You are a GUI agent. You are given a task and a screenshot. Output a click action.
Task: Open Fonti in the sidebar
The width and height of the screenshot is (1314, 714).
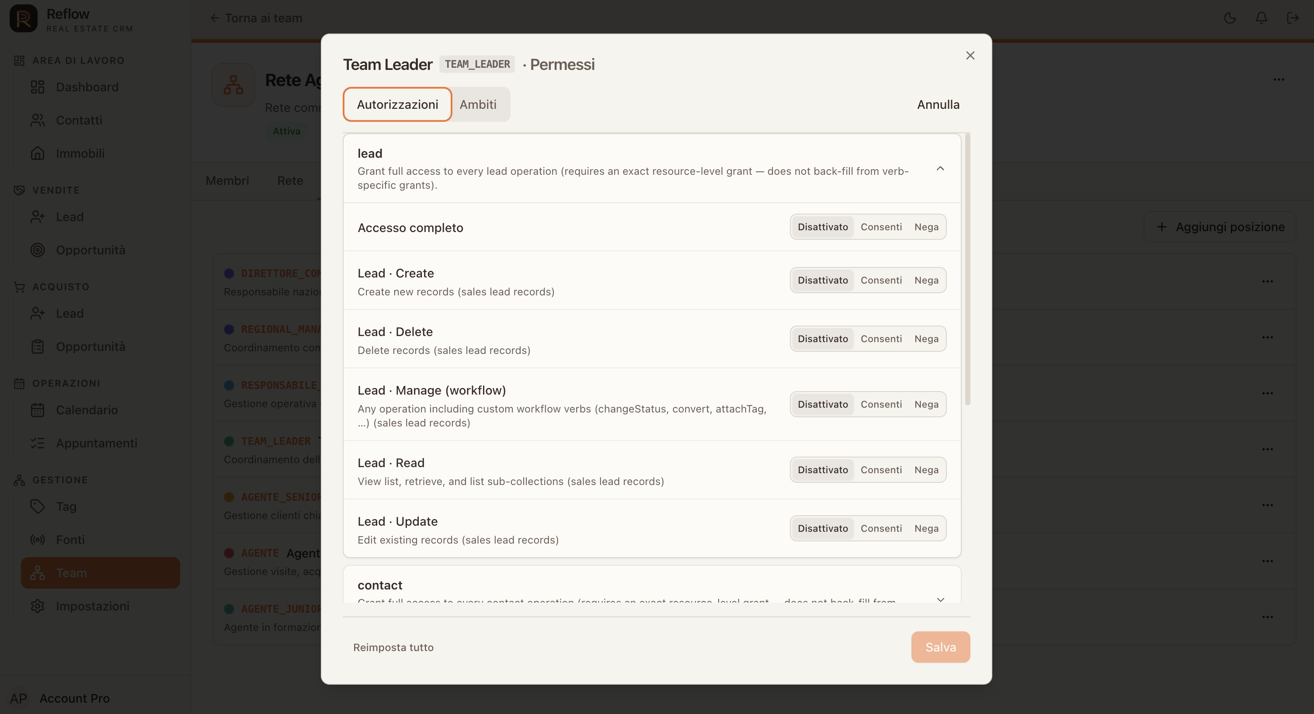point(101,540)
